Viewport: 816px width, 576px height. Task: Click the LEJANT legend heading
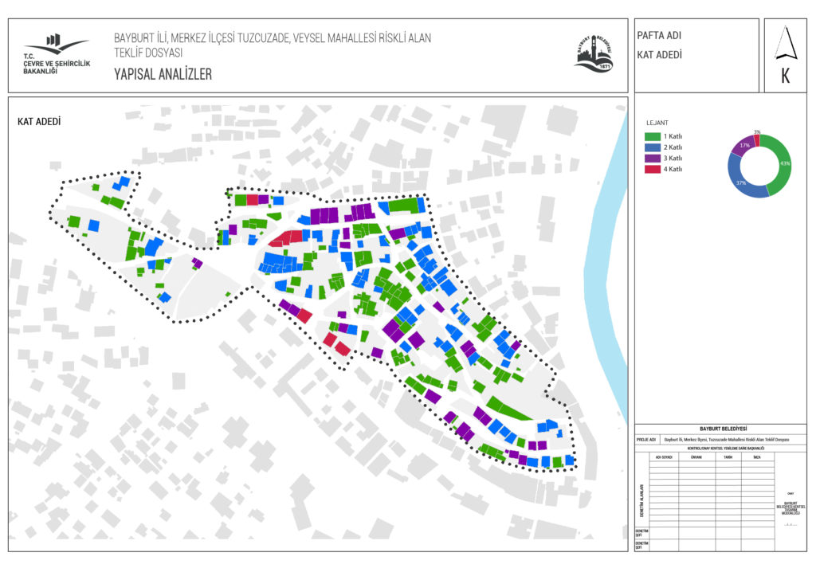656,123
